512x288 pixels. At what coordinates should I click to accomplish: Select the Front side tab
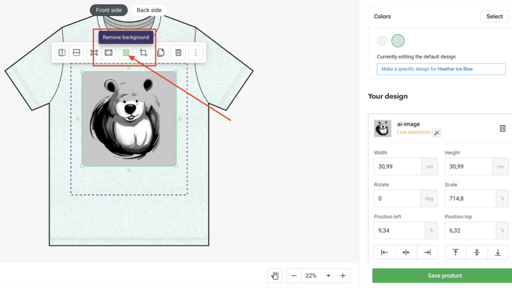pyautogui.click(x=109, y=10)
